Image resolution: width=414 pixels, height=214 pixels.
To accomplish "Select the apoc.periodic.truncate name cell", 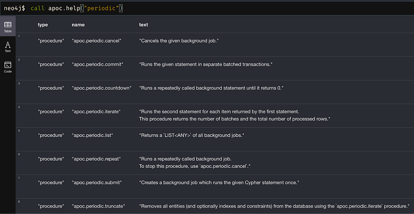I will pos(98,206).
